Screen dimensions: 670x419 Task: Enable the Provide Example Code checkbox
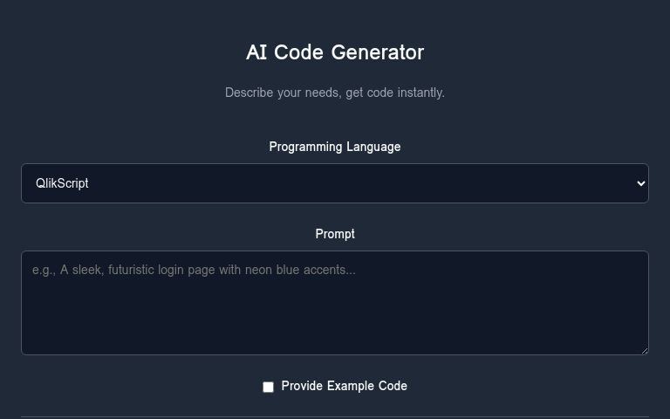tap(268, 387)
